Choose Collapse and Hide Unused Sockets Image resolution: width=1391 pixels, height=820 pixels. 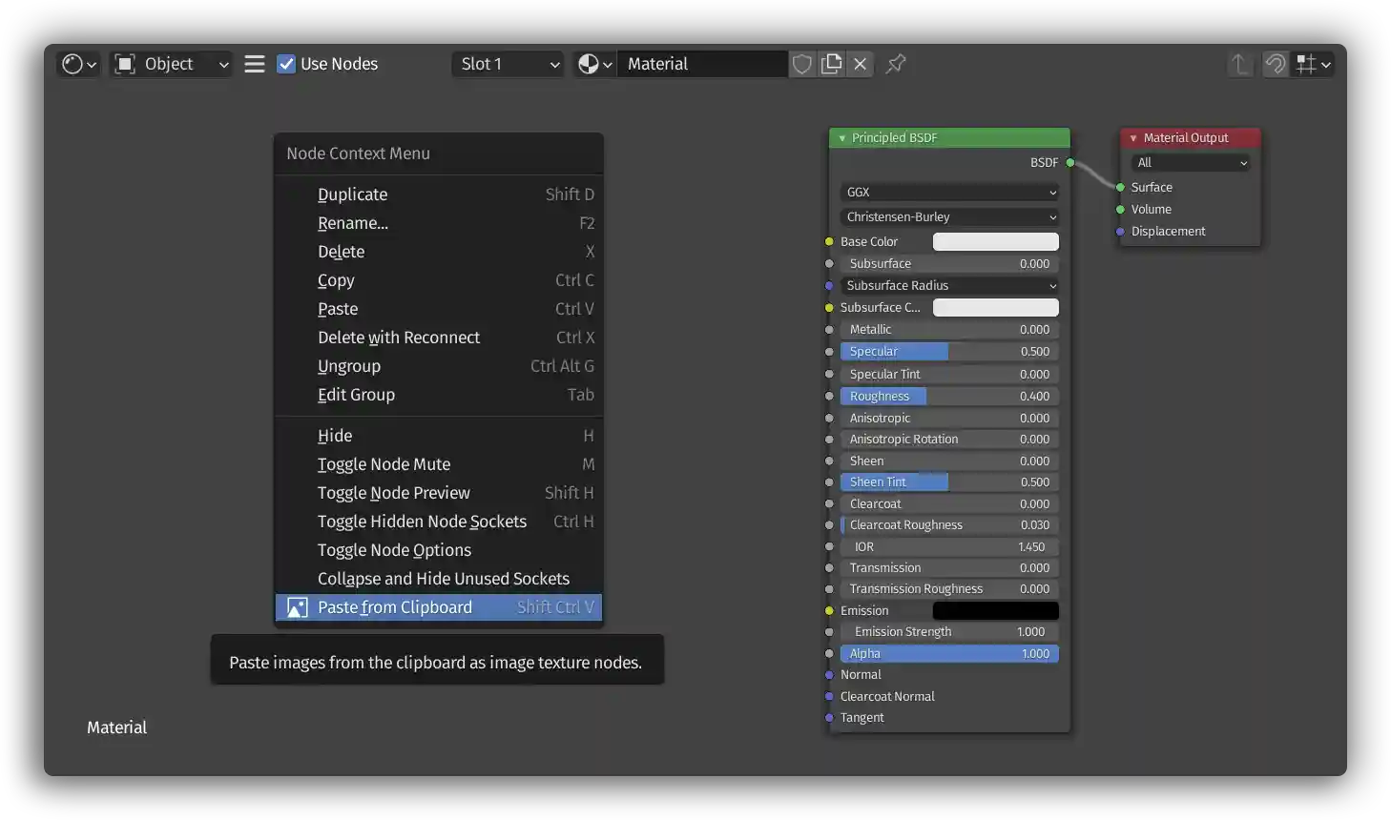pyautogui.click(x=443, y=578)
